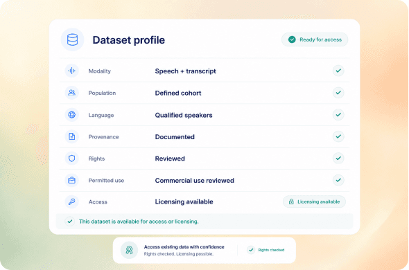
Task: Click the Modality waveform icon
Action: (x=71, y=71)
